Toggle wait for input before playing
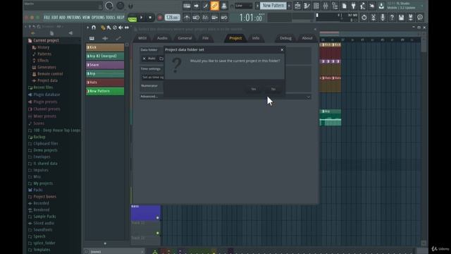This screenshot has width=451, height=254. (196, 18)
